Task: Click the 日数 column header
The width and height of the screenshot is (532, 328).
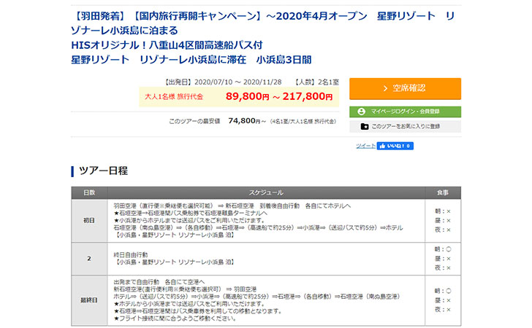Action: (89, 192)
